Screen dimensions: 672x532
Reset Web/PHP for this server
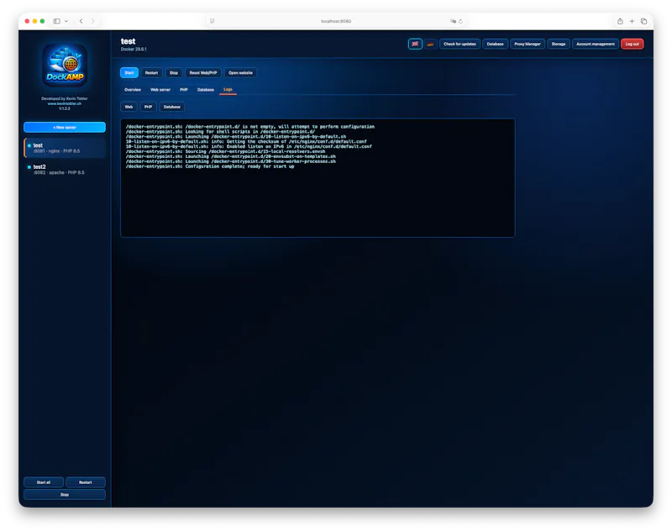[x=203, y=73]
